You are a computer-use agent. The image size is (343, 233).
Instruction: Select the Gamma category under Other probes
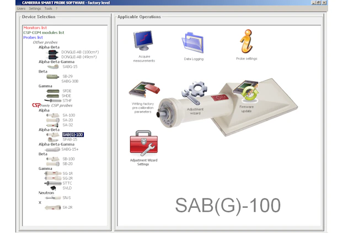(x=45, y=86)
